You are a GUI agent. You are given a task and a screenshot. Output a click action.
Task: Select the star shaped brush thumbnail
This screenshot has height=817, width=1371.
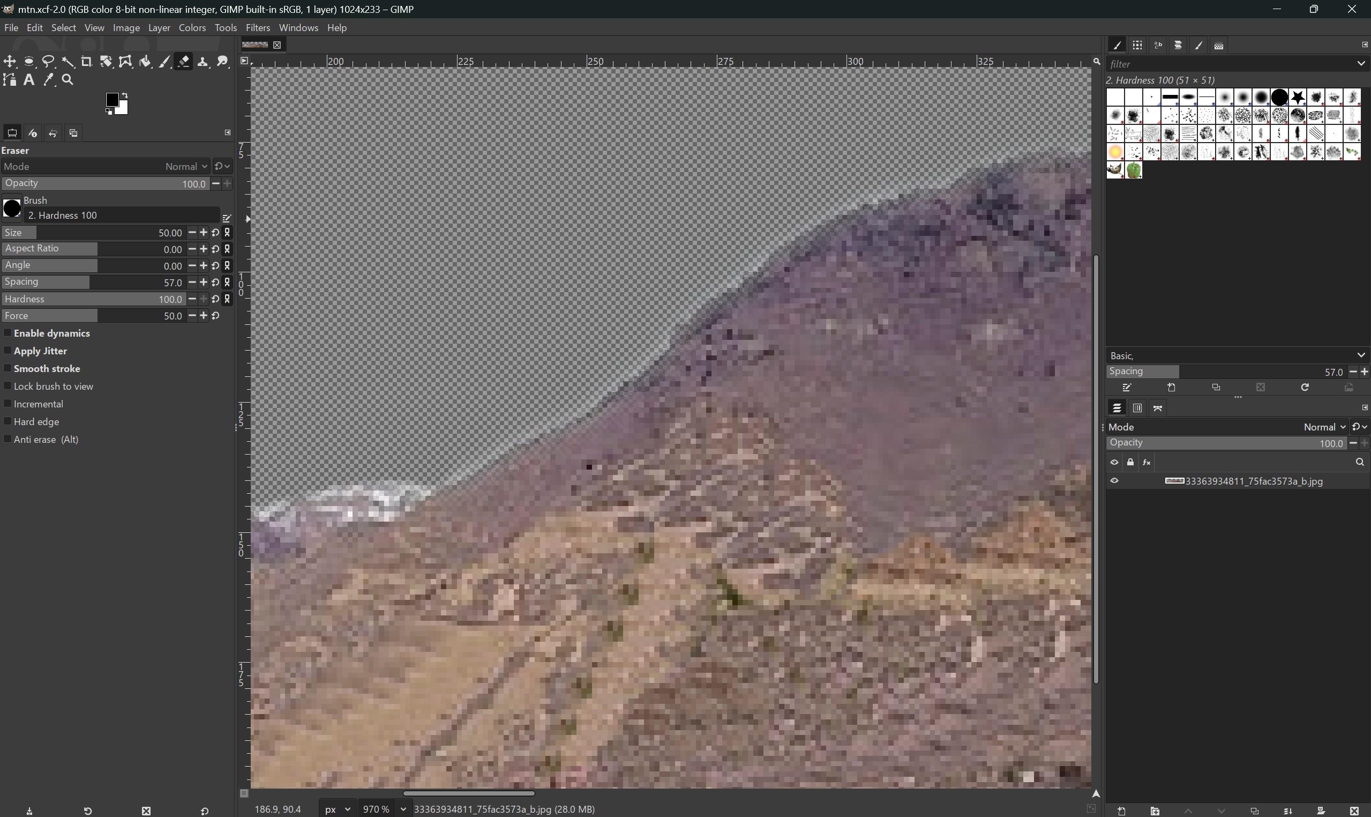pyautogui.click(x=1298, y=98)
